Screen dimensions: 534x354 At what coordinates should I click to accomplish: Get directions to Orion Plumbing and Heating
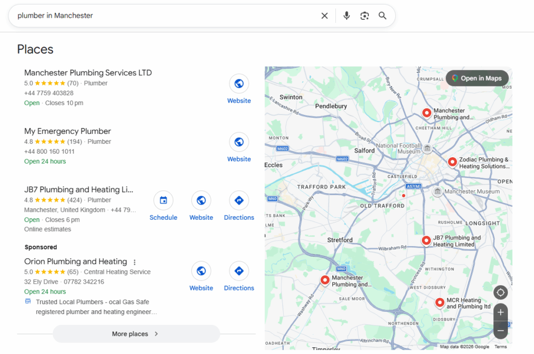pyautogui.click(x=239, y=271)
